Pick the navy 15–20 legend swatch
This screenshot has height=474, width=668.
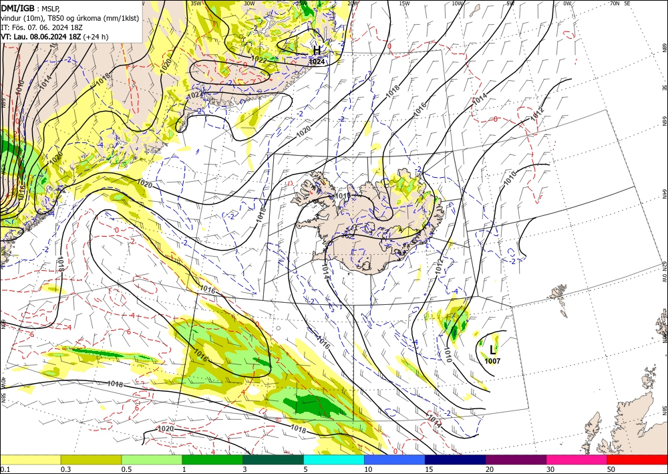tap(456, 459)
